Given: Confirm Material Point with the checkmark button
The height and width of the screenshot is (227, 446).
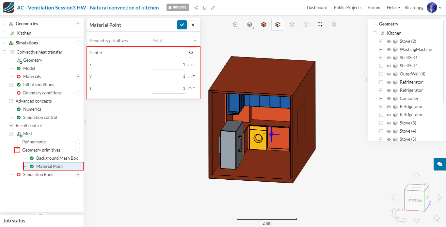Looking at the screenshot, I should pos(182,25).
